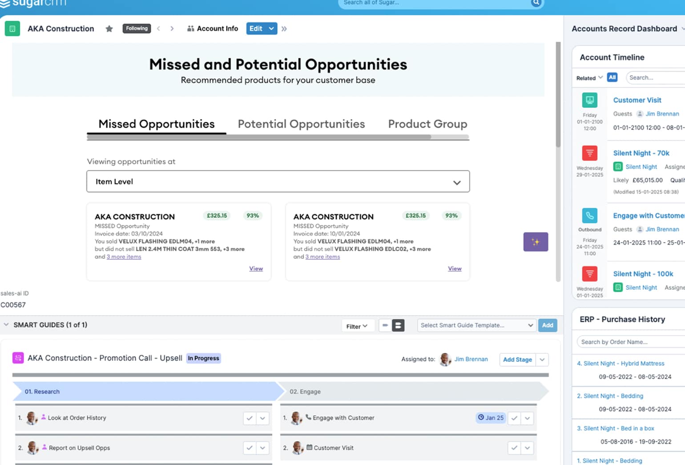
Task: Click the avatar on Look at Order History task
Action: (x=32, y=418)
